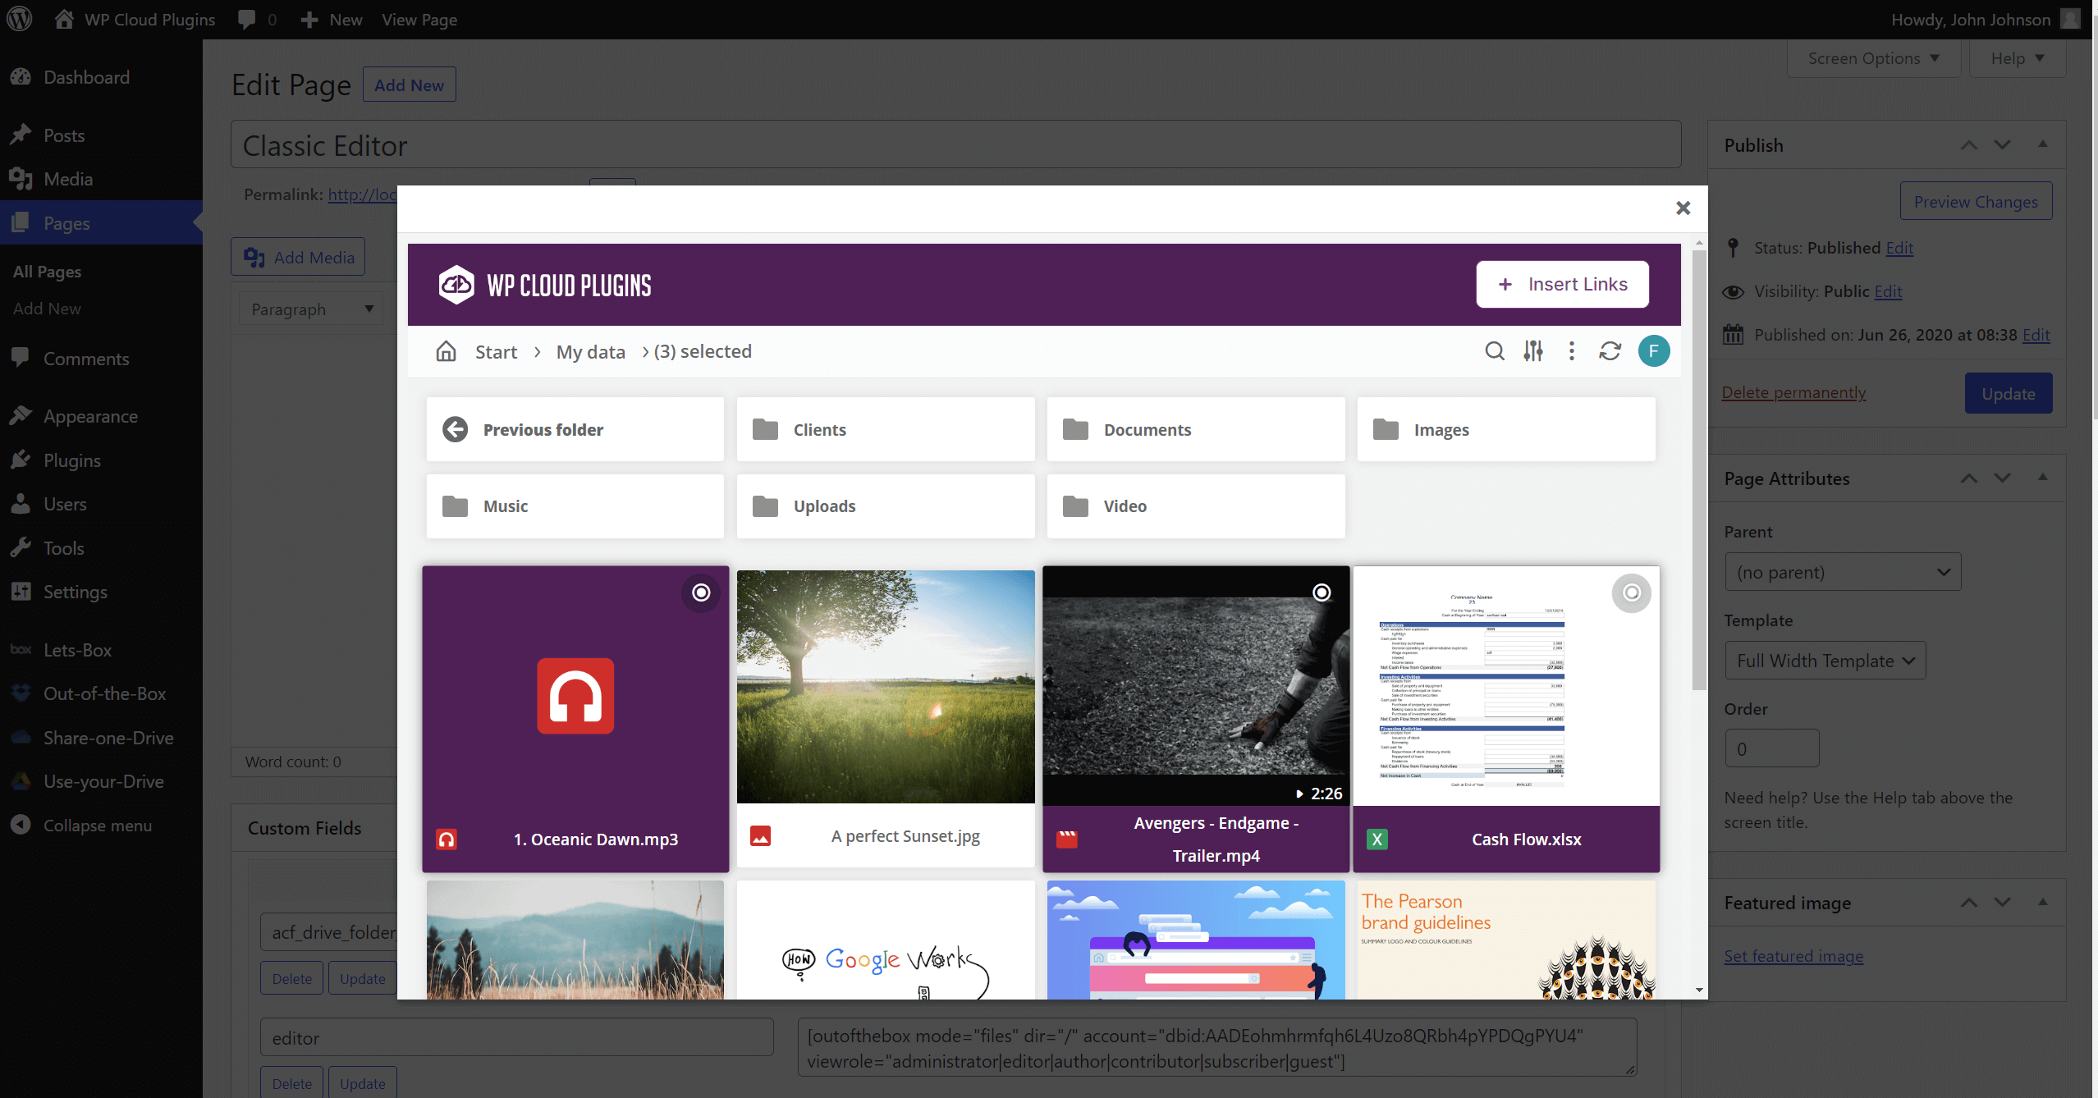Deselect the Avengers Endgame Trailer selection circle
The width and height of the screenshot is (2098, 1098).
1322,592
